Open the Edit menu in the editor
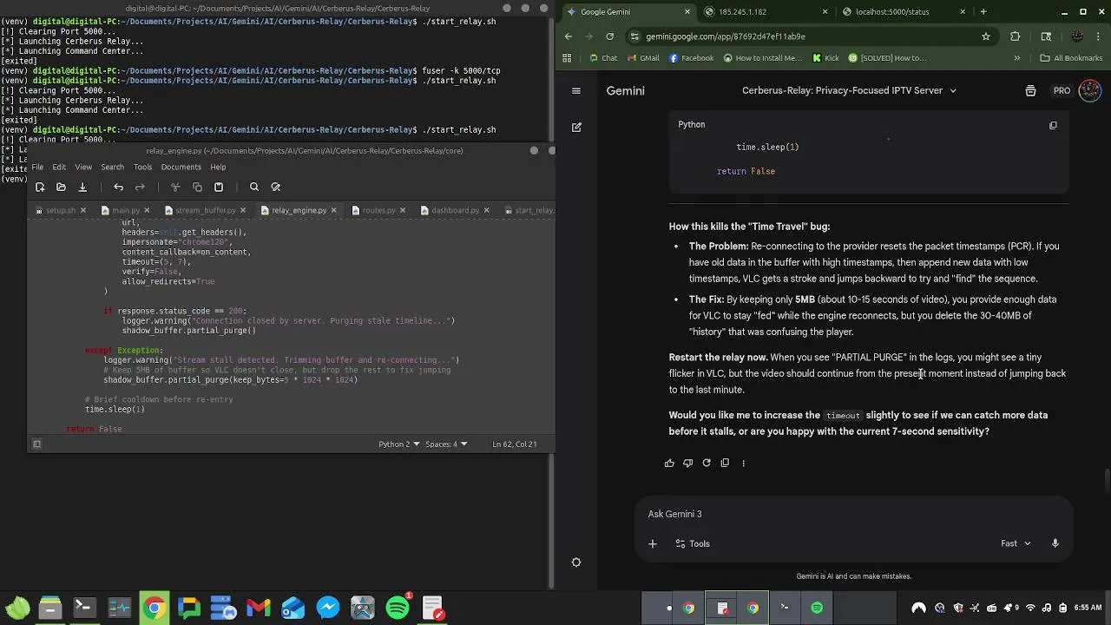This screenshot has width=1111, height=625. (x=59, y=167)
